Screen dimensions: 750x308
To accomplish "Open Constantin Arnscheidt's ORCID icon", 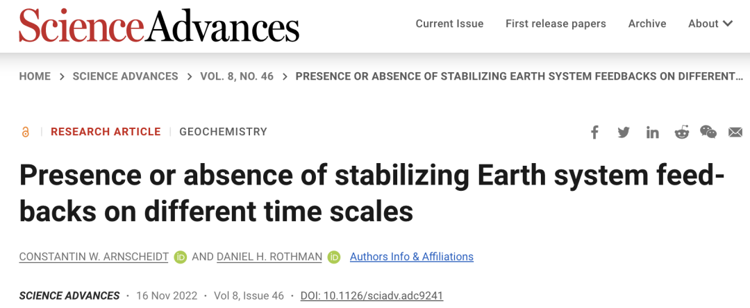I will [x=181, y=257].
